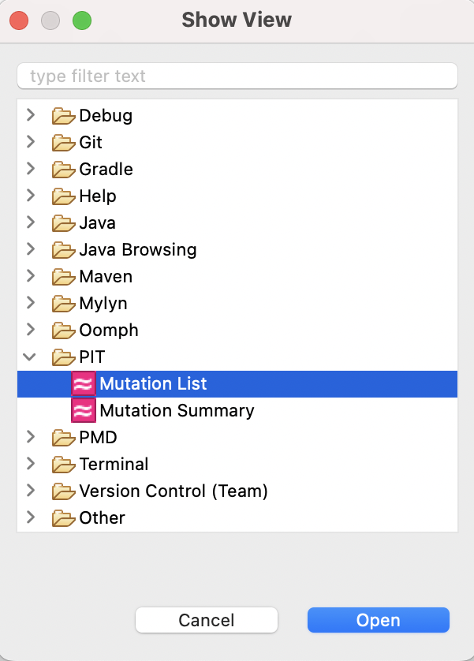Screen dimensions: 474x661
Task: Expand the Version Control (Team) category
Action: coord(30,491)
